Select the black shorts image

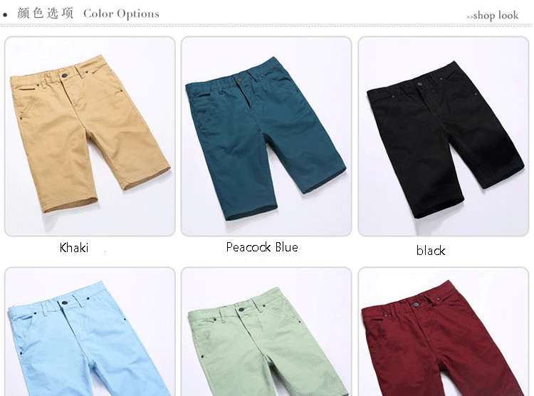(444, 136)
